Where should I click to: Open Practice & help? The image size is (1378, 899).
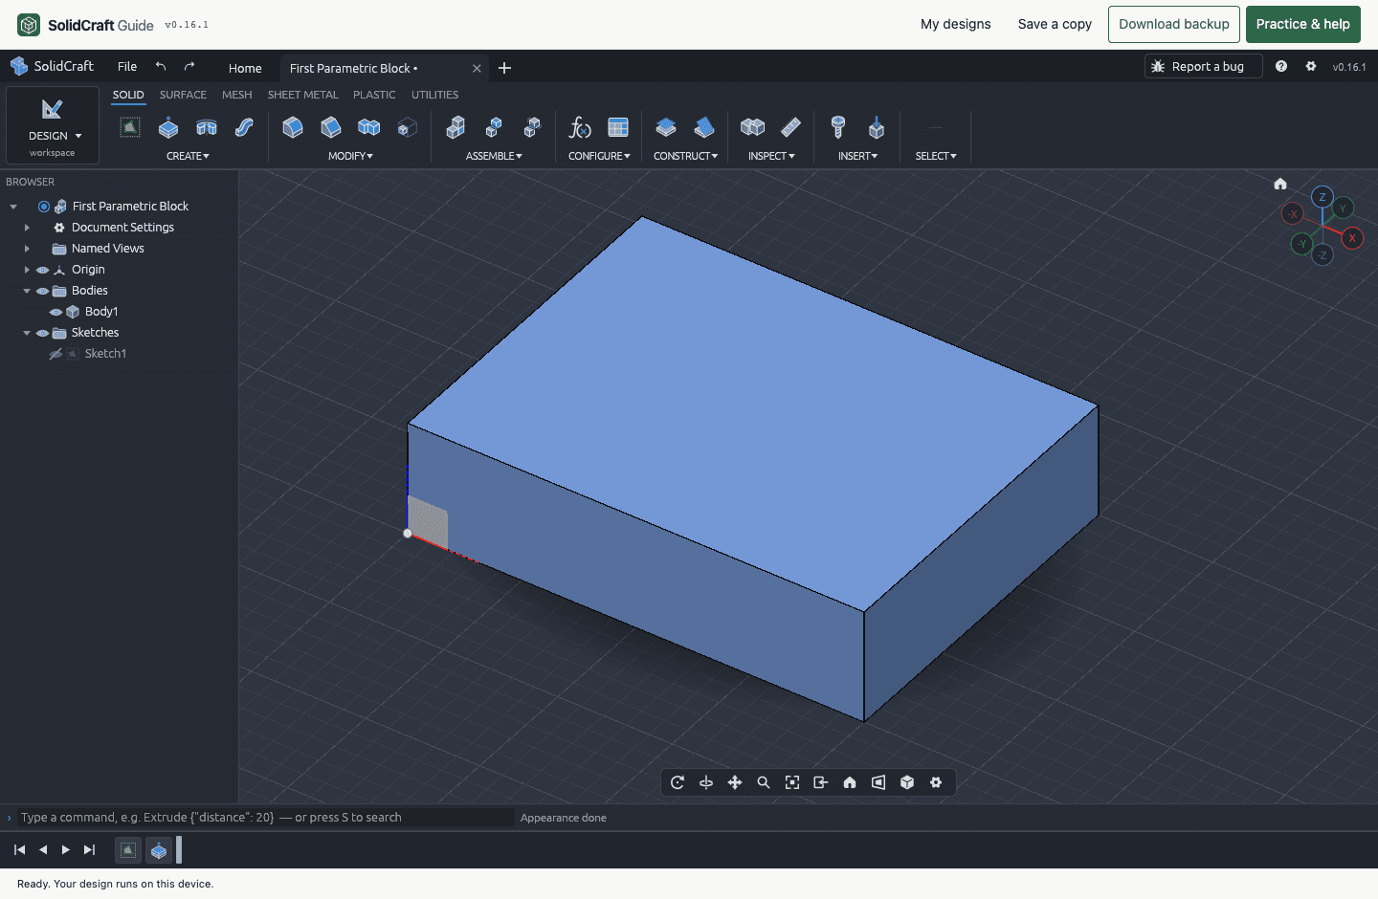[x=1303, y=25]
